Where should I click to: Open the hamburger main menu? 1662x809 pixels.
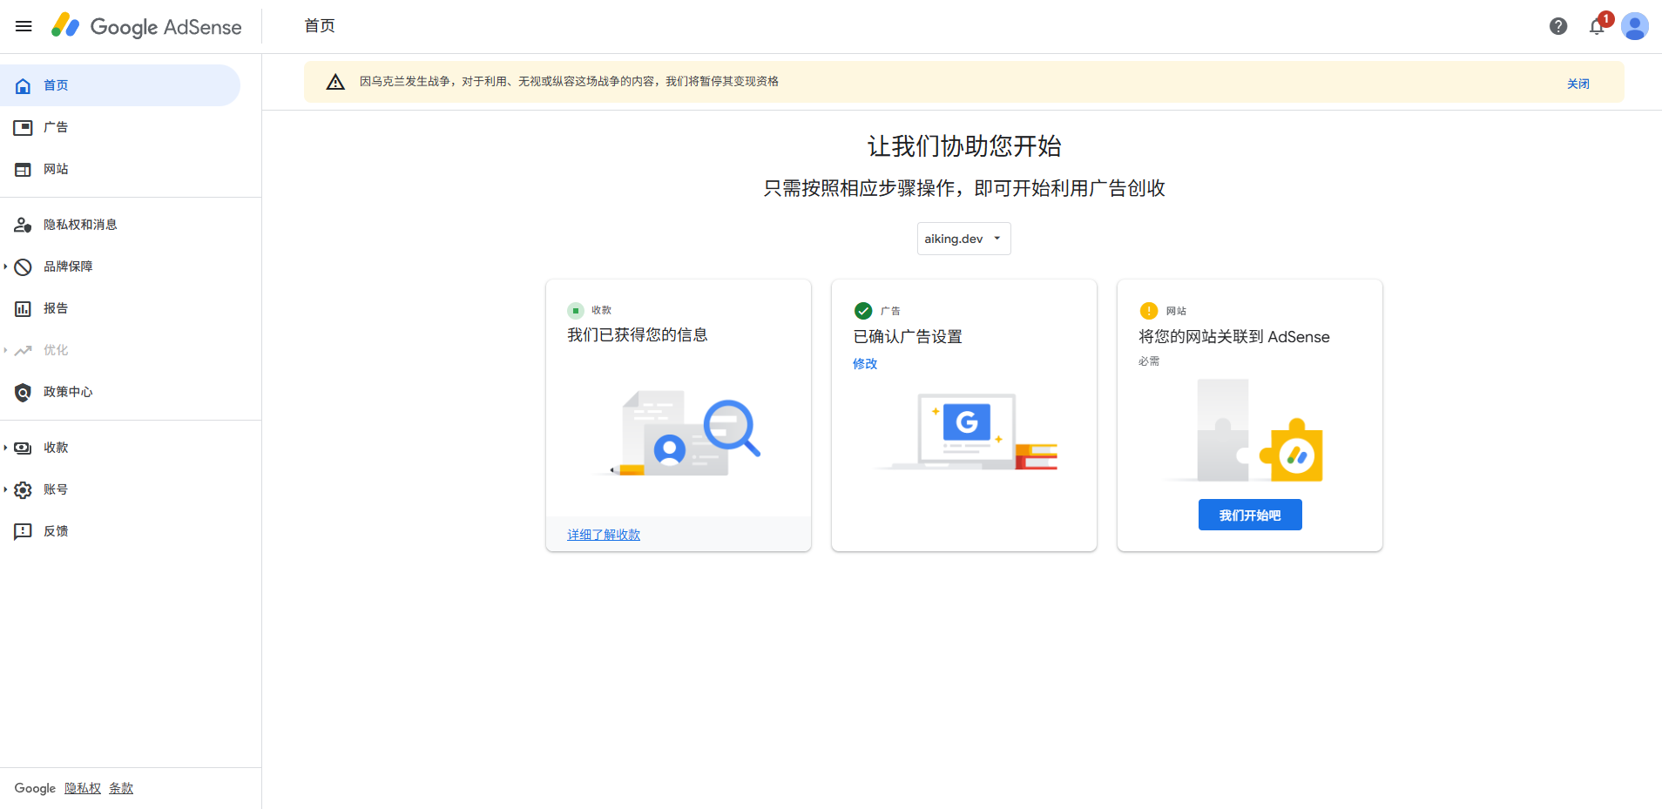[x=24, y=26]
